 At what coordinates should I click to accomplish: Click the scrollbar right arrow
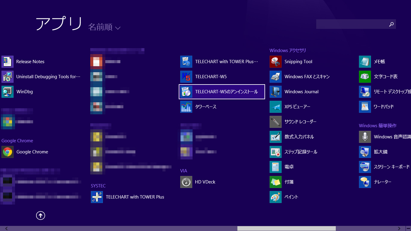(x=399, y=229)
